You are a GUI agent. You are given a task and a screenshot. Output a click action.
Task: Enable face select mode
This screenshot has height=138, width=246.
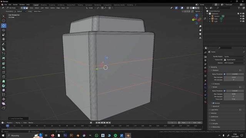(x=27, y=8)
